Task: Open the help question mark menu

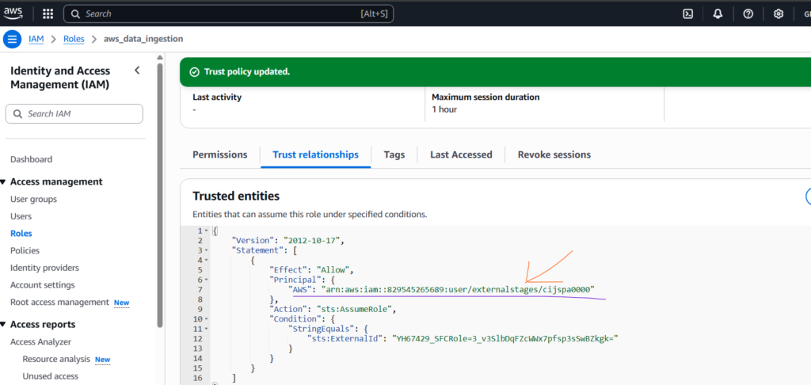Action: coord(748,14)
